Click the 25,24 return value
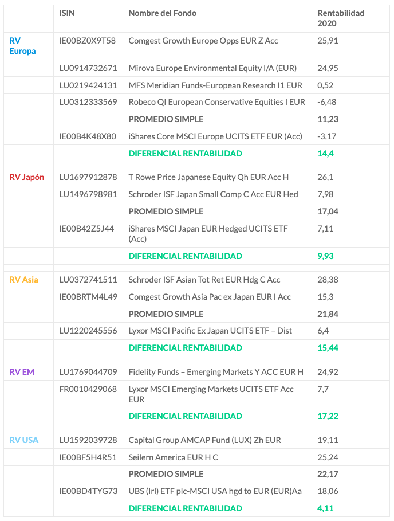Viewport: 394px width, 521px height. click(x=328, y=457)
